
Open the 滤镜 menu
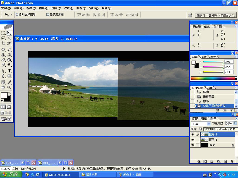pyautogui.click(x=69, y=8)
